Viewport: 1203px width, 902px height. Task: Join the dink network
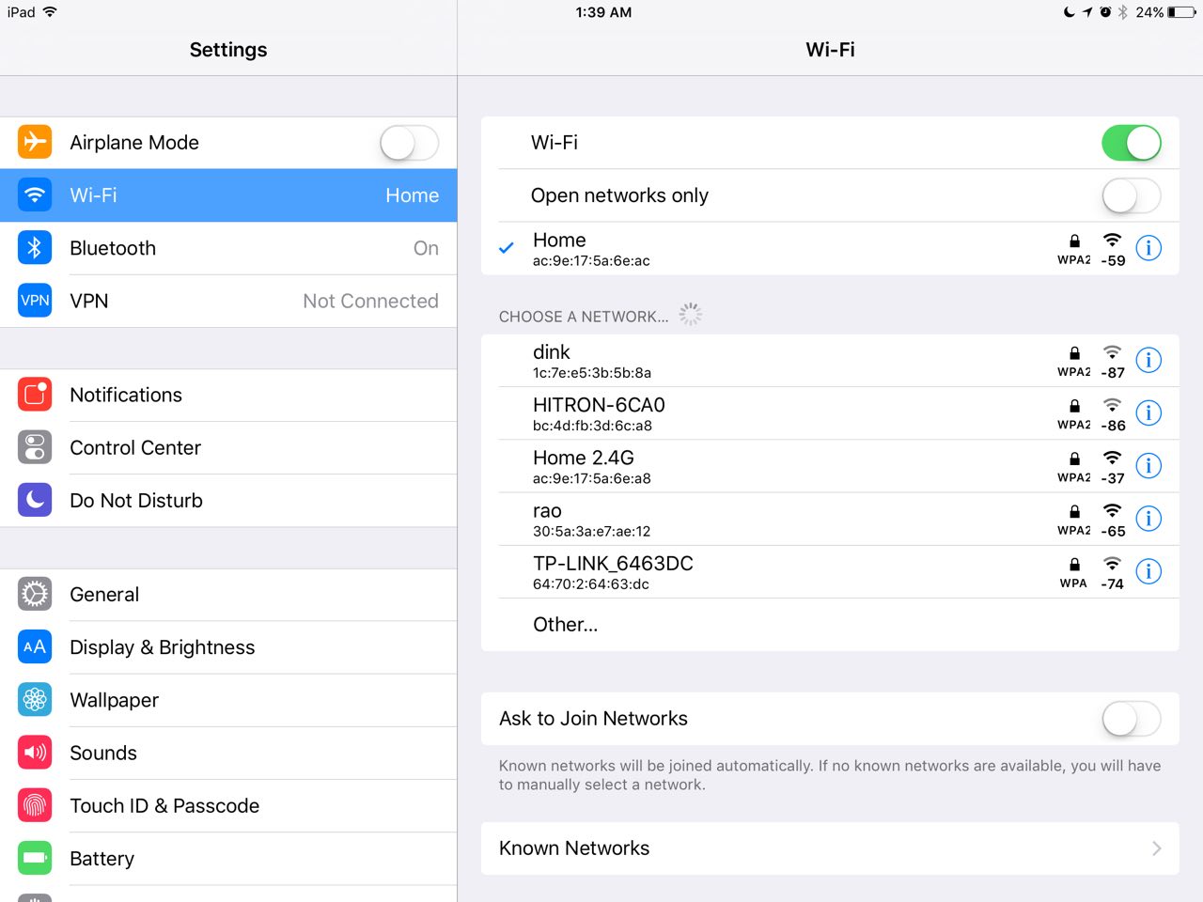(x=830, y=361)
